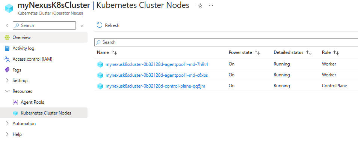The width and height of the screenshot is (358, 143).
Task: Select Kubernetes Cluster Nodes menu item
Action: click(44, 113)
